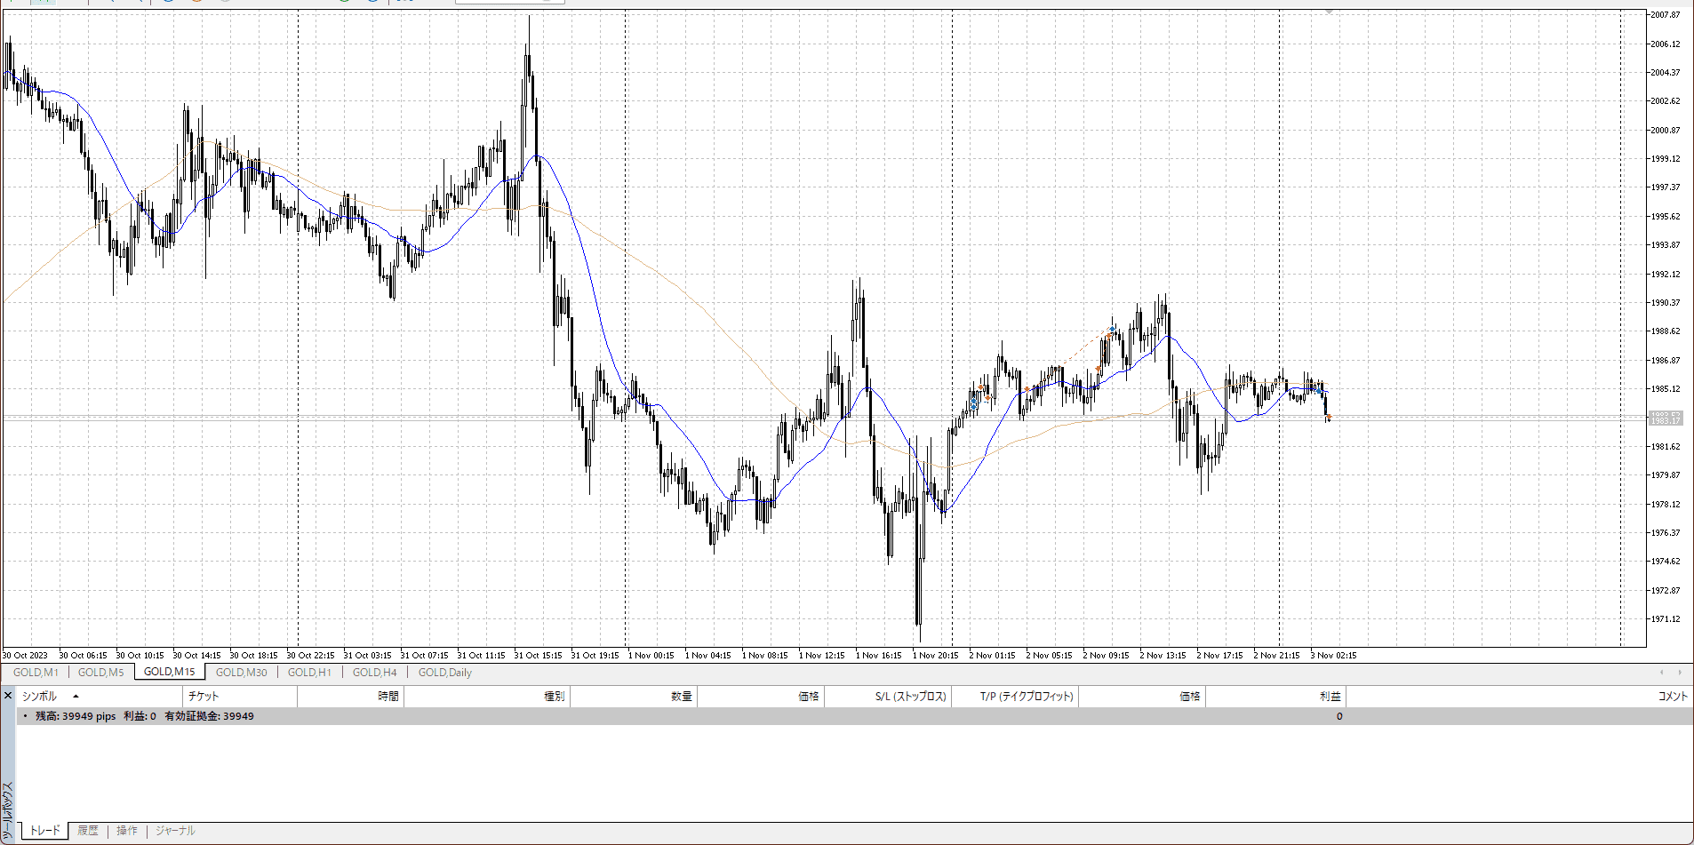
Task: Click the chart shift triangle marker
Action: (x=1329, y=12)
